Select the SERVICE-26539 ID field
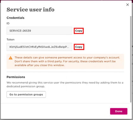The image size is (133, 120). pos(39,31)
